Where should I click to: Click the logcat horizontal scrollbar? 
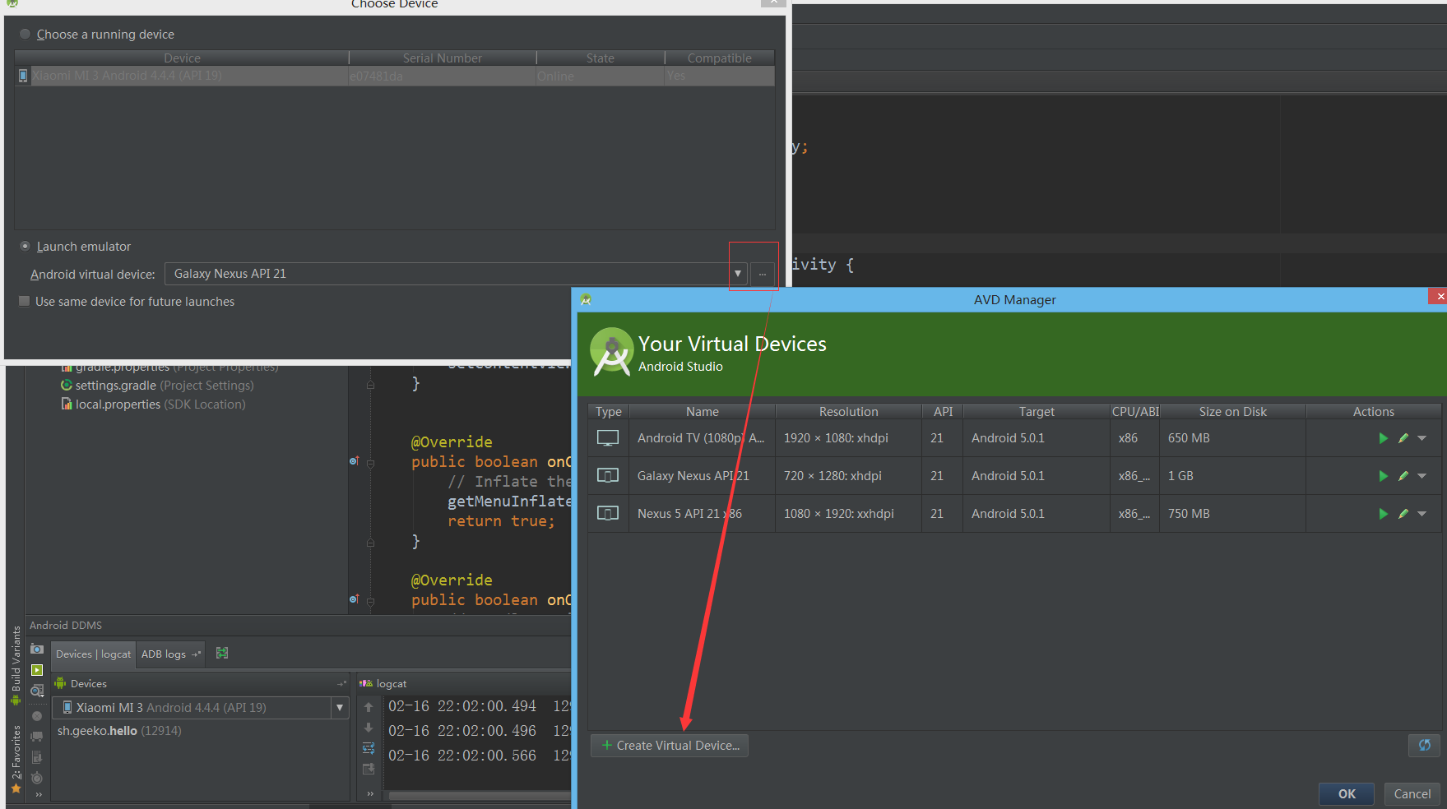(x=480, y=796)
